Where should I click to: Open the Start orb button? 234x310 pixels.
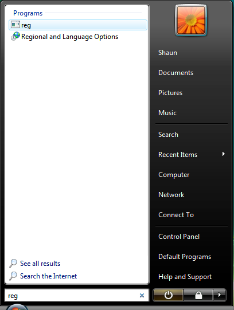[17, 307]
